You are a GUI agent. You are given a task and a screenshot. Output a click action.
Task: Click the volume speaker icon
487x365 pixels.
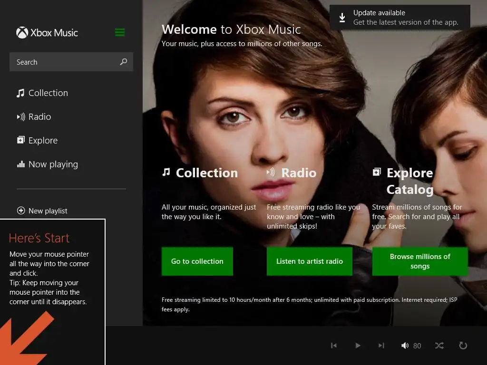pyautogui.click(x=405, y=346)
